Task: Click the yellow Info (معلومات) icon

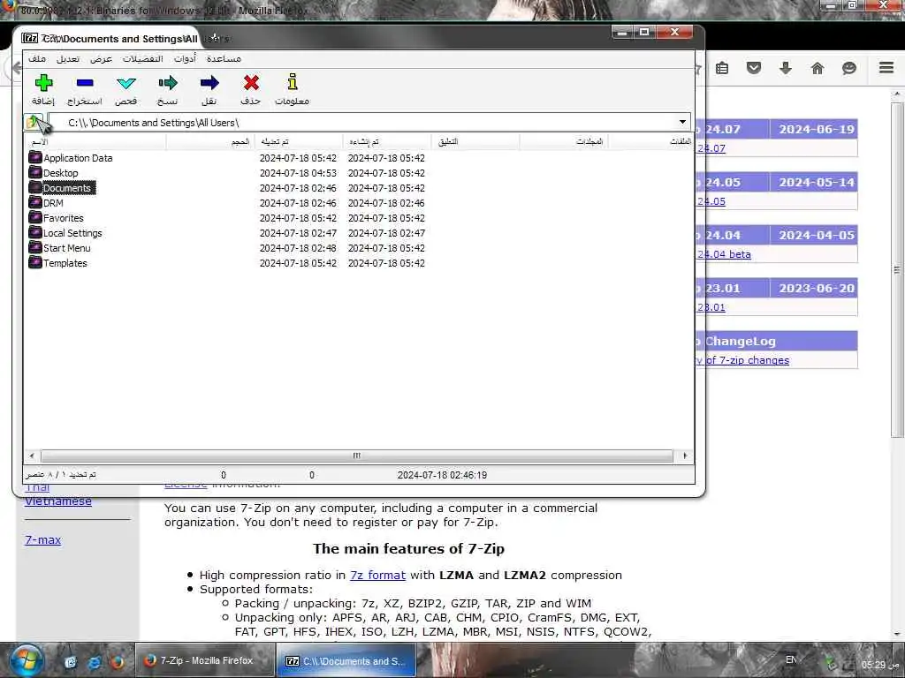Action: point(293,82)
